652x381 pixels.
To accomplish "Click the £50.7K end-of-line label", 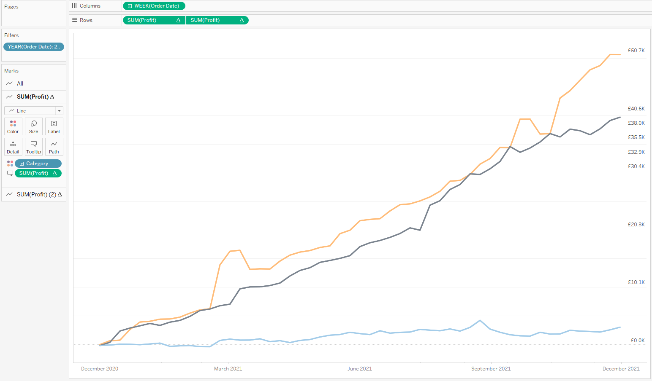I will tap(636, 51).
